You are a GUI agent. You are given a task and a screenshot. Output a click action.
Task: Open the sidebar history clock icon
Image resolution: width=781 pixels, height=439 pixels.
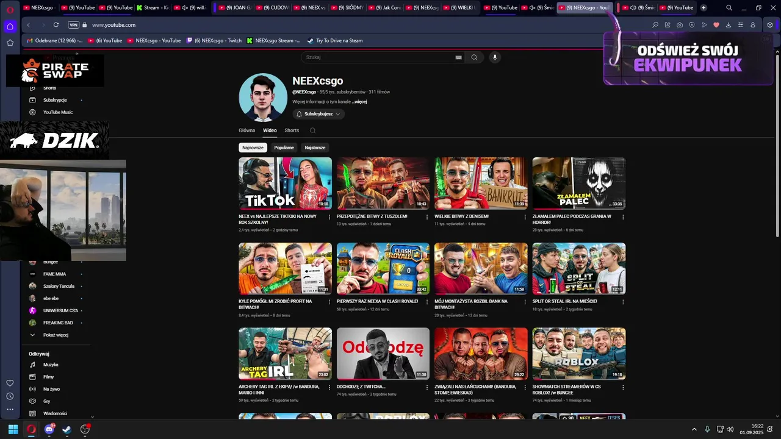pos(10,396)
